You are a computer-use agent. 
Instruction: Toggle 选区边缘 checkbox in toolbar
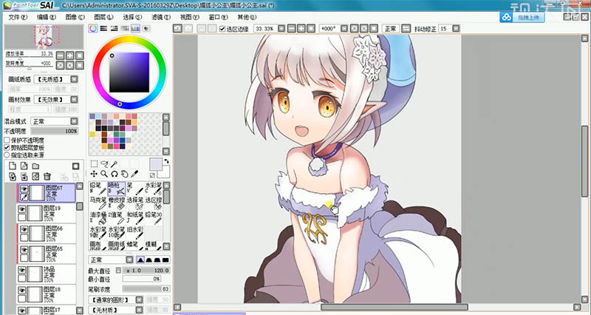(222, 29)
